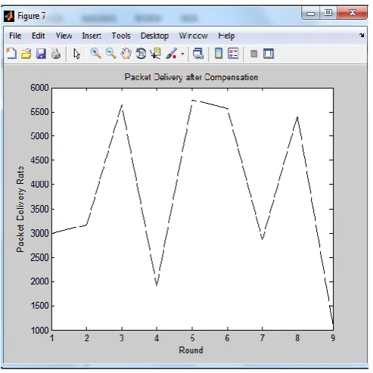Open the Edit menu
Image resolution: width=373 pixels, height=373 pixels.
pos(39,36)
